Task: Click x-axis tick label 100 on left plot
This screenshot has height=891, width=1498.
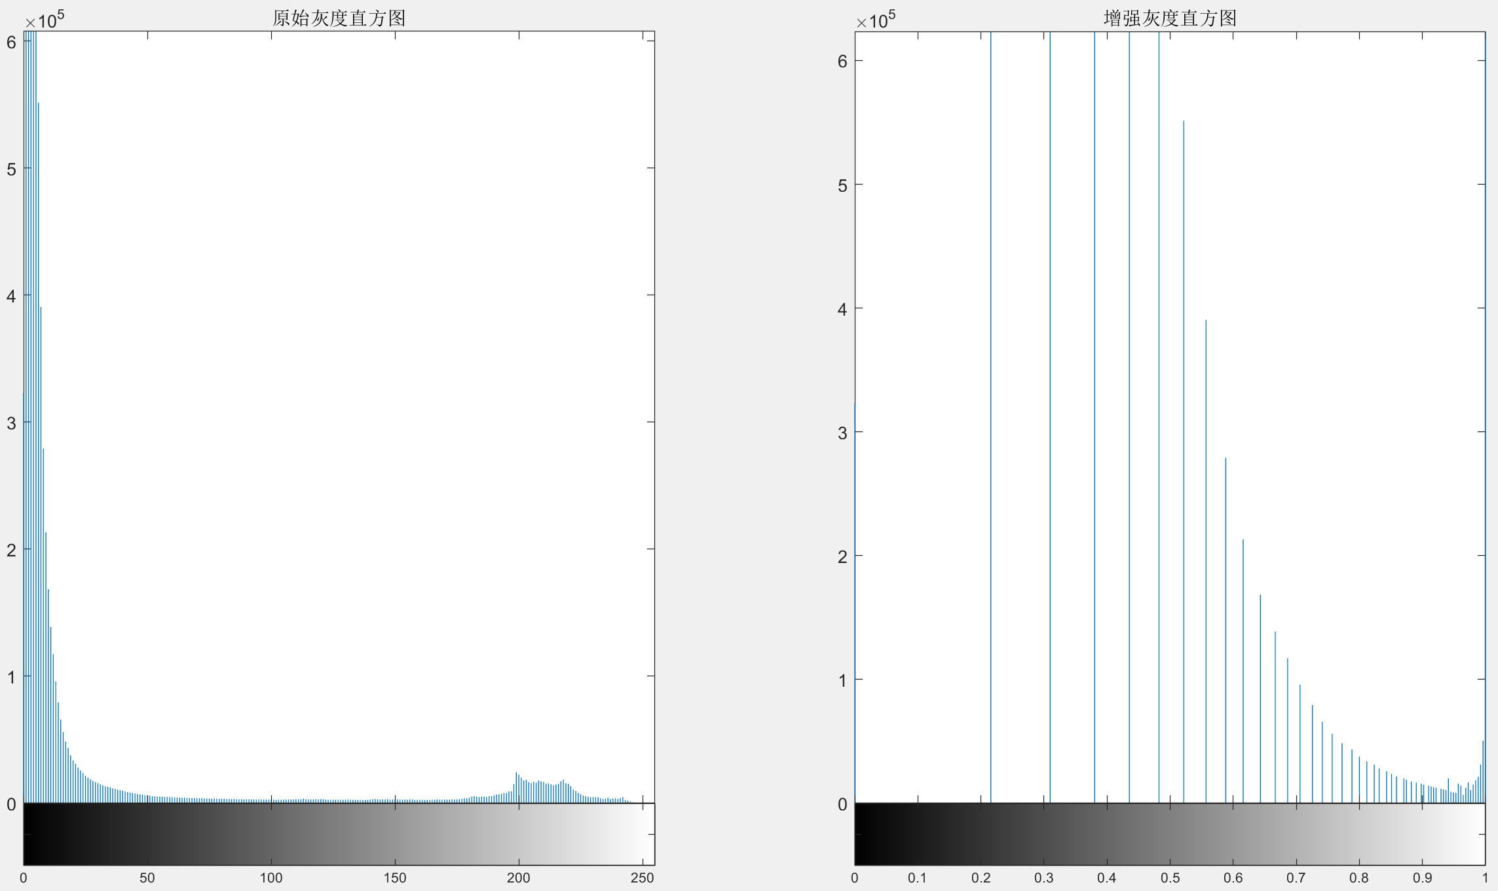Action: 271,878
